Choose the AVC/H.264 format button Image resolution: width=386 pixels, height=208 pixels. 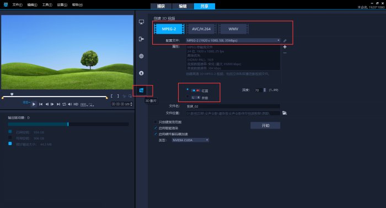tap(201, 29)
